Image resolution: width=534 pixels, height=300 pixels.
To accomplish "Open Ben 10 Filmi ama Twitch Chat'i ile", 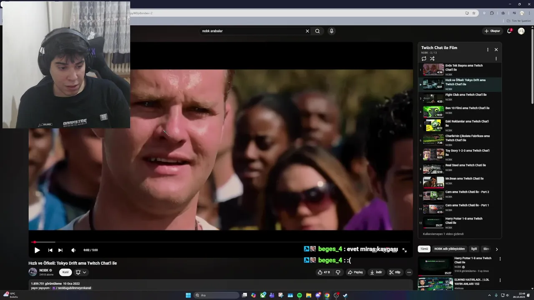I will click(x=461, y=112).
